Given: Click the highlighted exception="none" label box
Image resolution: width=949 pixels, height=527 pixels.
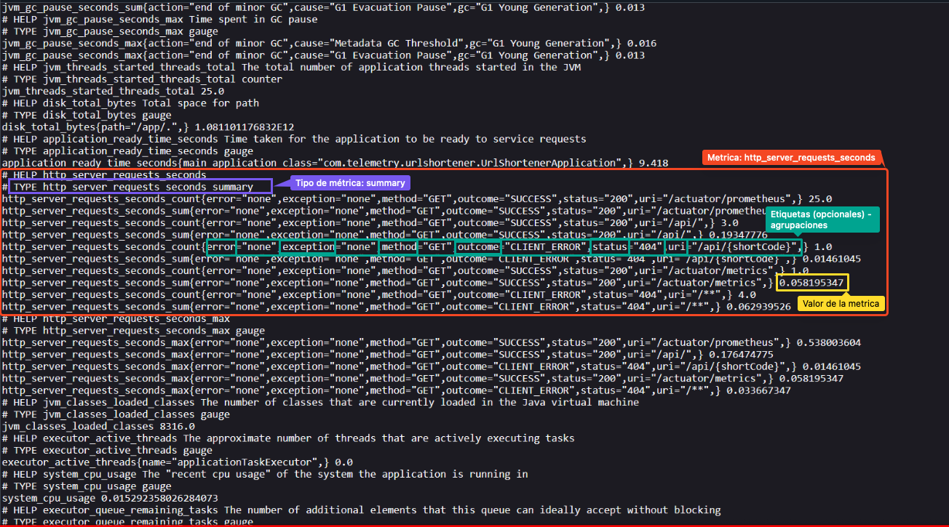Looking at the screenshot, I should click(x=328, y=246).
